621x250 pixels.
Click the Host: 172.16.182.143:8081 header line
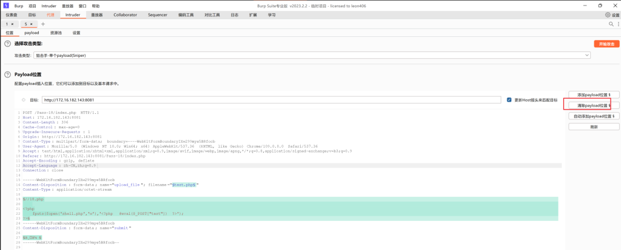click(x=52, y=117)
